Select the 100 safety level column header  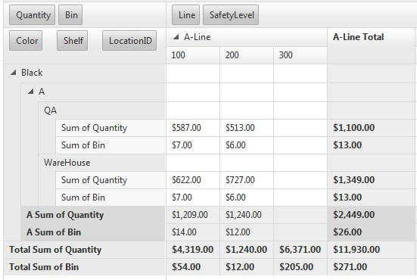pos(193,55)
